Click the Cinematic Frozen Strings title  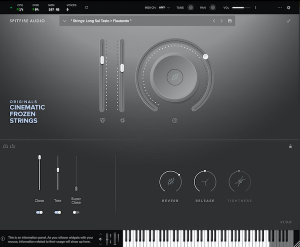(27, 114)
